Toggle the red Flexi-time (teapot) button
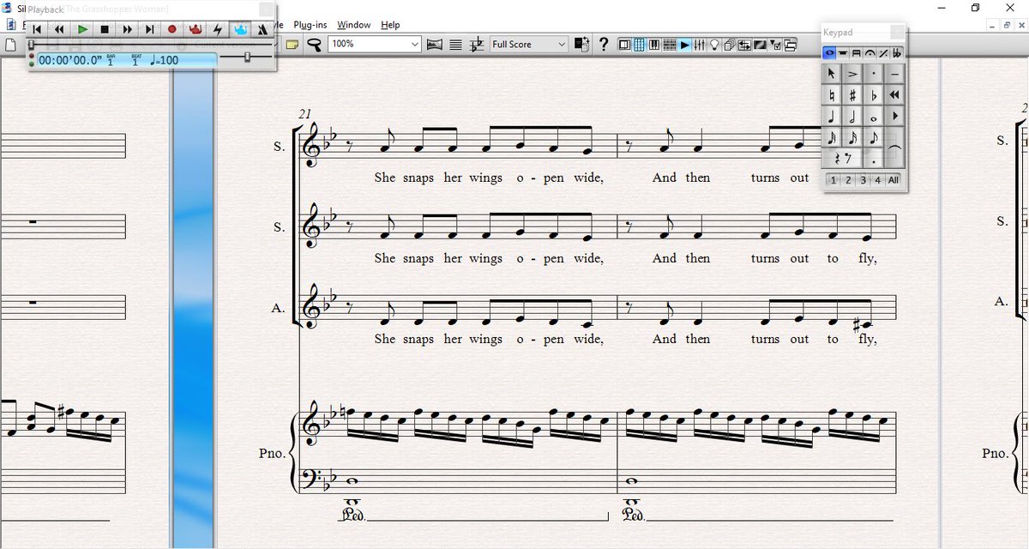1029x549 pixels. pos(195,28)
